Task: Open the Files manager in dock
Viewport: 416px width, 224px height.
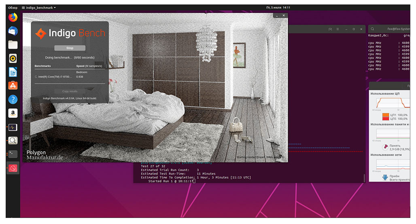Action: (13, 45)
